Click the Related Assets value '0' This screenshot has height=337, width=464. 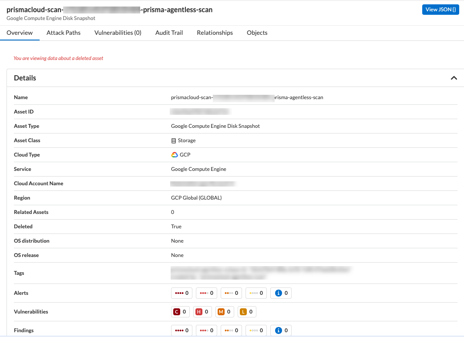(172, 212)
